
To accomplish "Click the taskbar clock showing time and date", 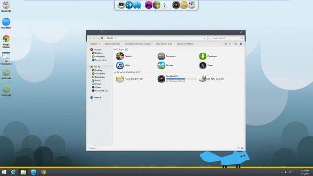I will (305, 172).
